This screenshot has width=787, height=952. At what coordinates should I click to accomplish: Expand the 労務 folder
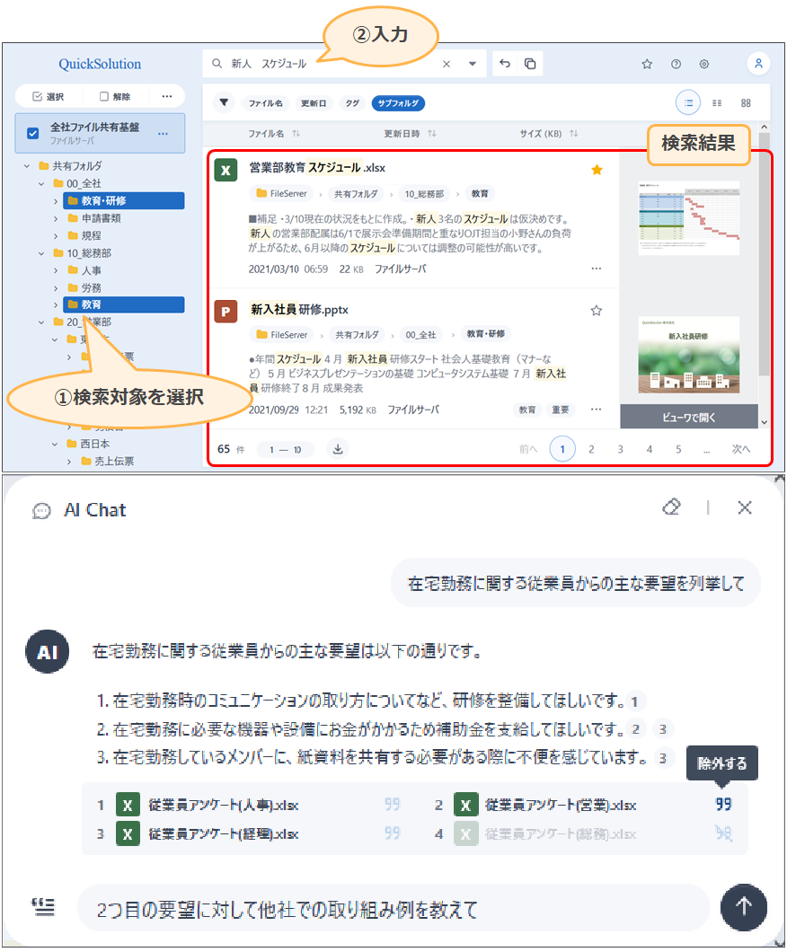(x=56, y=287)
